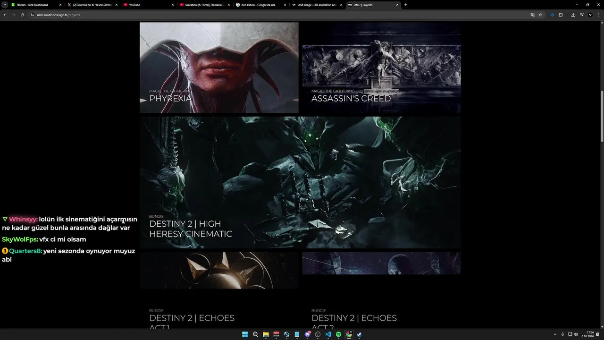The width and height of the screenshot is (604, 340).
Task: Open the Extensions puzzle icon
Action: click(561, 15)
